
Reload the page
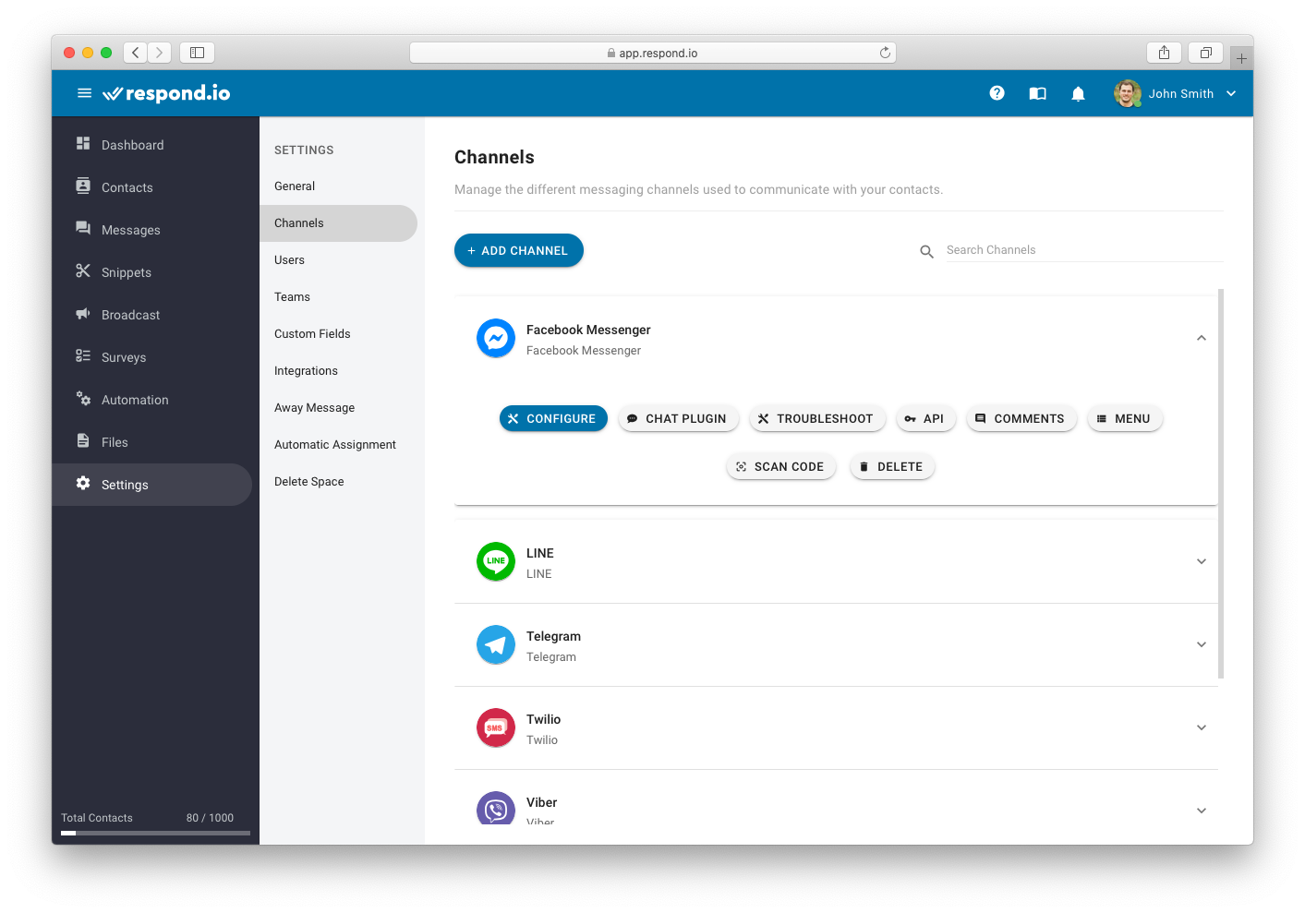pos(885,53)
